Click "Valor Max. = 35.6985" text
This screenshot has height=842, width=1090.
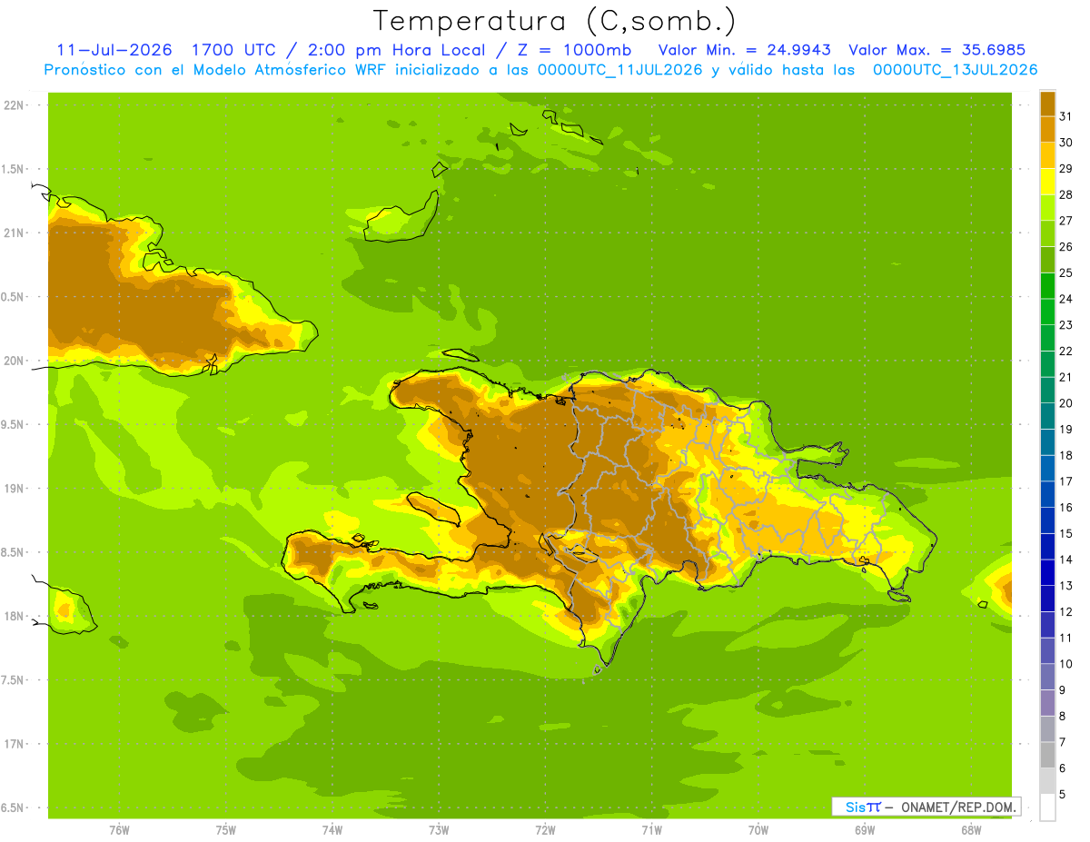[936, 50]
